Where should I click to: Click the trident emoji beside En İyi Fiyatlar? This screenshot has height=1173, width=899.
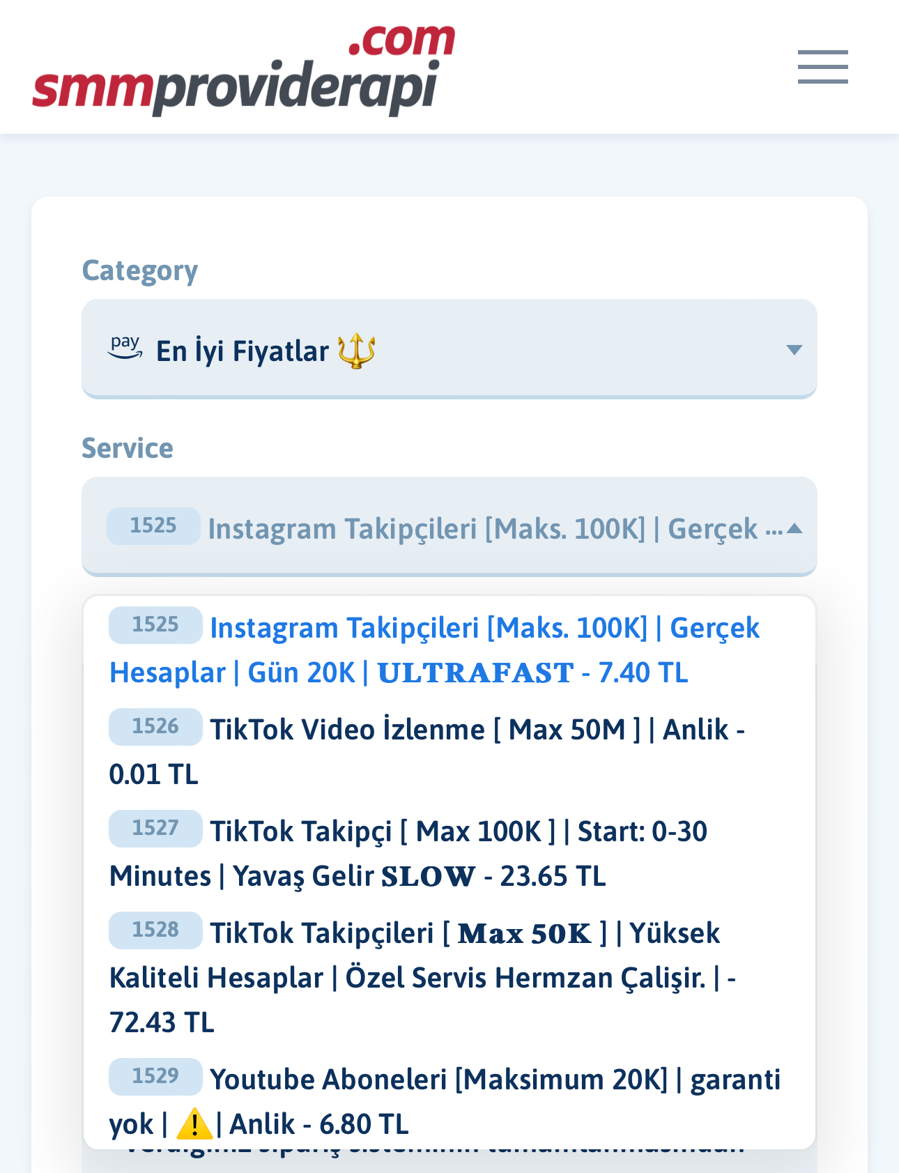pyautogui.click(x=356, y=351)
